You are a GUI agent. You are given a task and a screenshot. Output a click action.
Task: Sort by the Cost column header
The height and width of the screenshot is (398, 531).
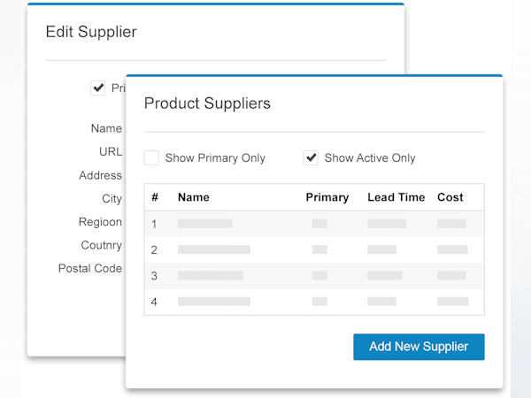450,197
